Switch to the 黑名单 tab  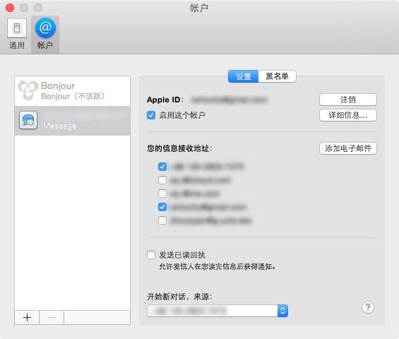(x=277, y=76)
